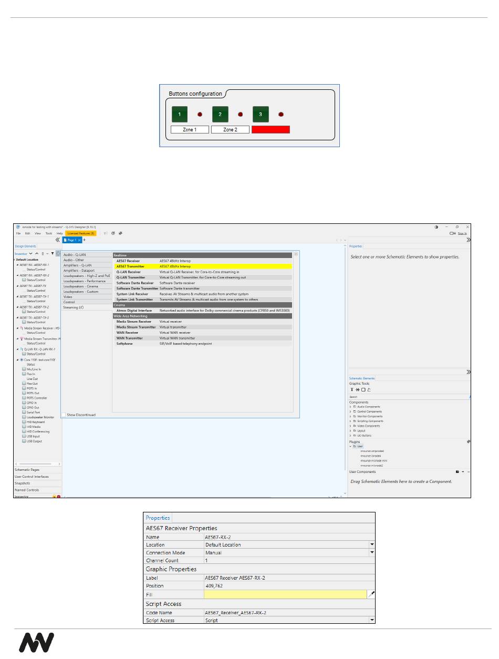Viewport: 499px width, 659px height.
Task: Choose AES67 Receiver from the list
Action: pos(202,261)
